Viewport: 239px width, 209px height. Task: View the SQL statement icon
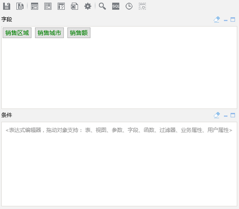pyautogui.click(x=116, y=6)
